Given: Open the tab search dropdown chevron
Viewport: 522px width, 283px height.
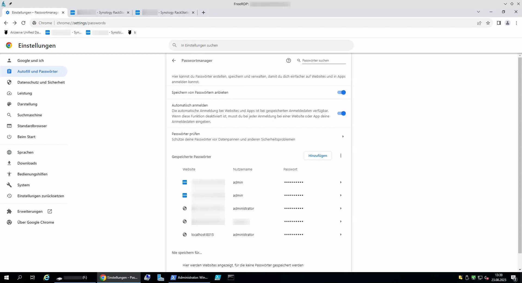Looking at the screenshot, I should 478,12.
